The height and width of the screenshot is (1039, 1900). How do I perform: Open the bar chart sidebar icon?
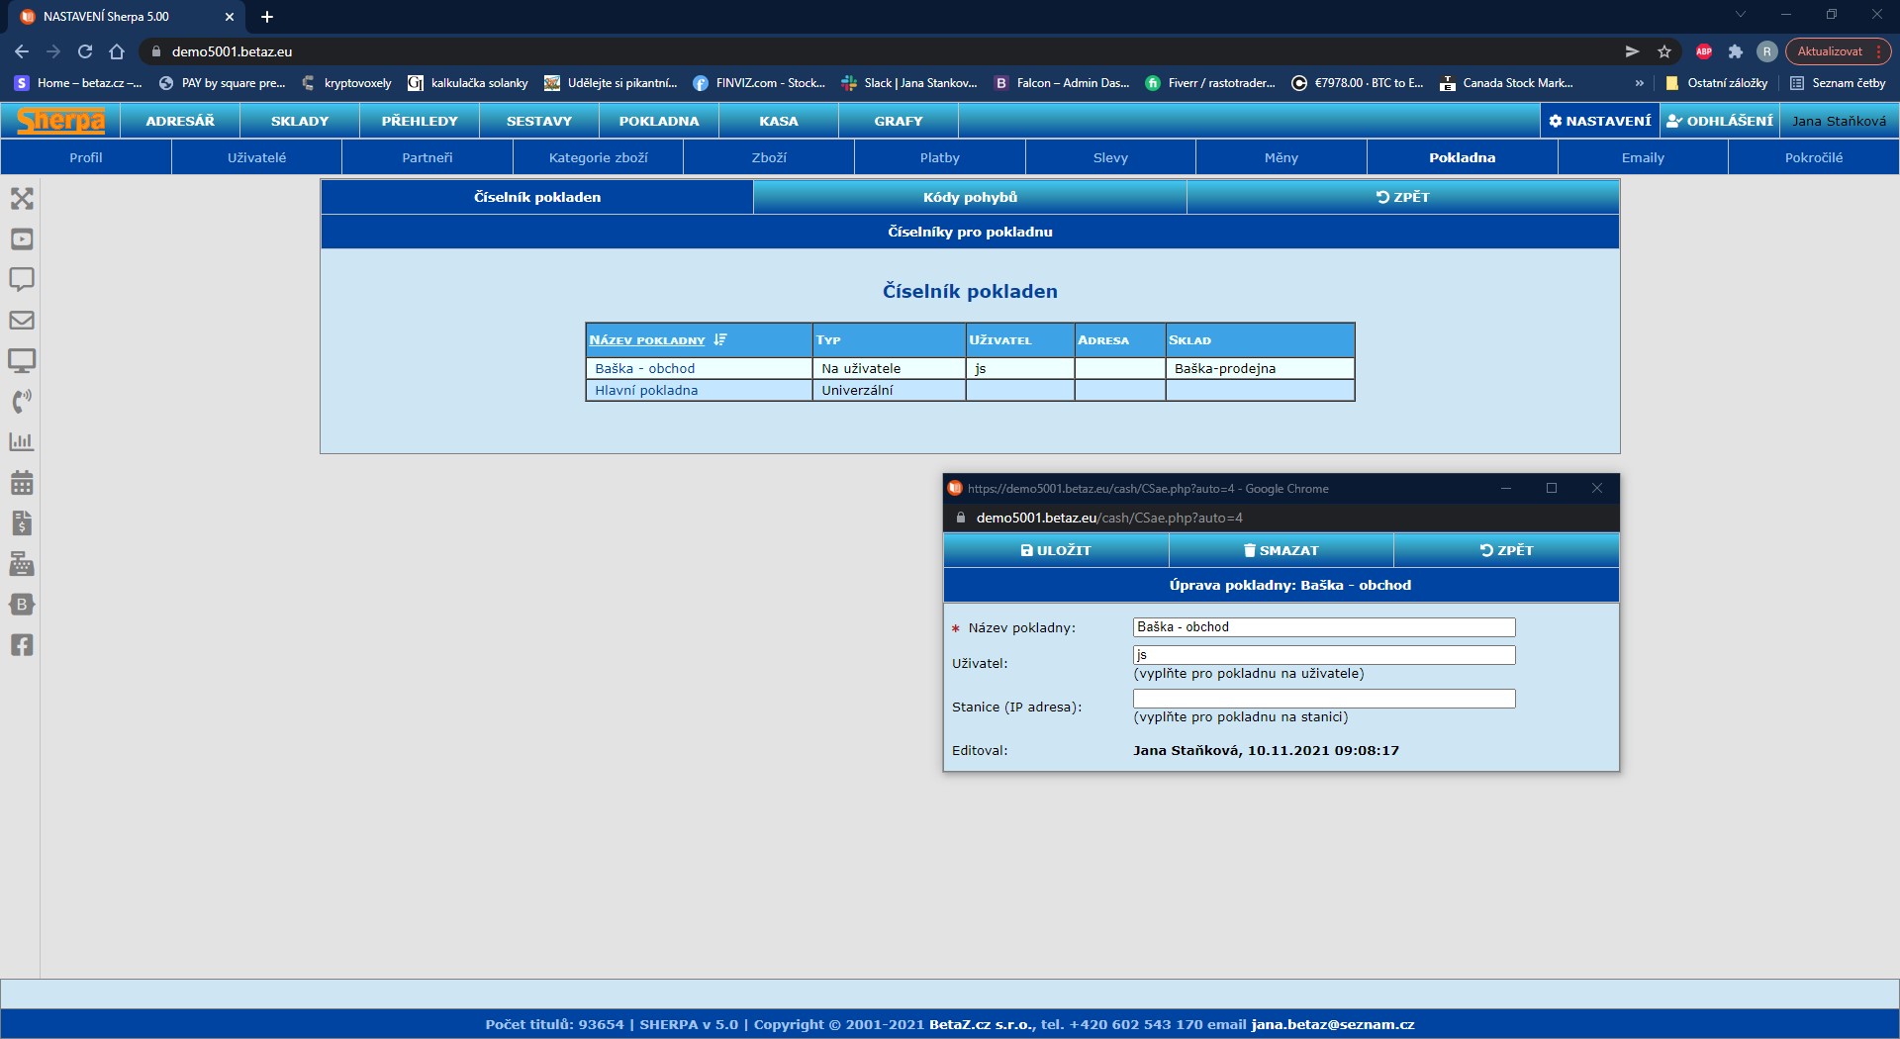coord(22,442)
